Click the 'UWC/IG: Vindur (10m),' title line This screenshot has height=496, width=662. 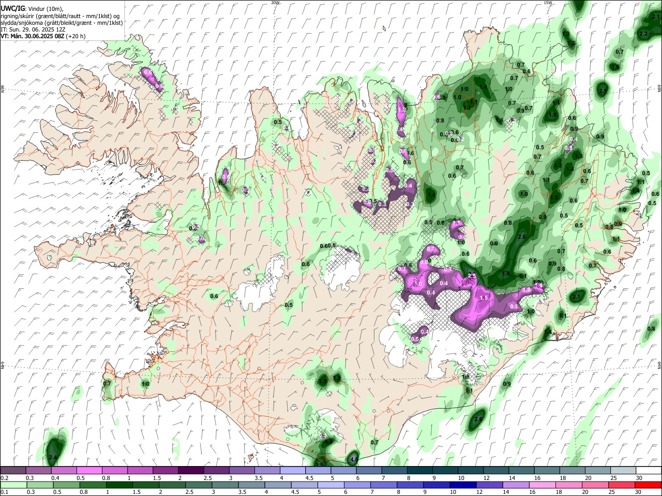tap(32, 9)
